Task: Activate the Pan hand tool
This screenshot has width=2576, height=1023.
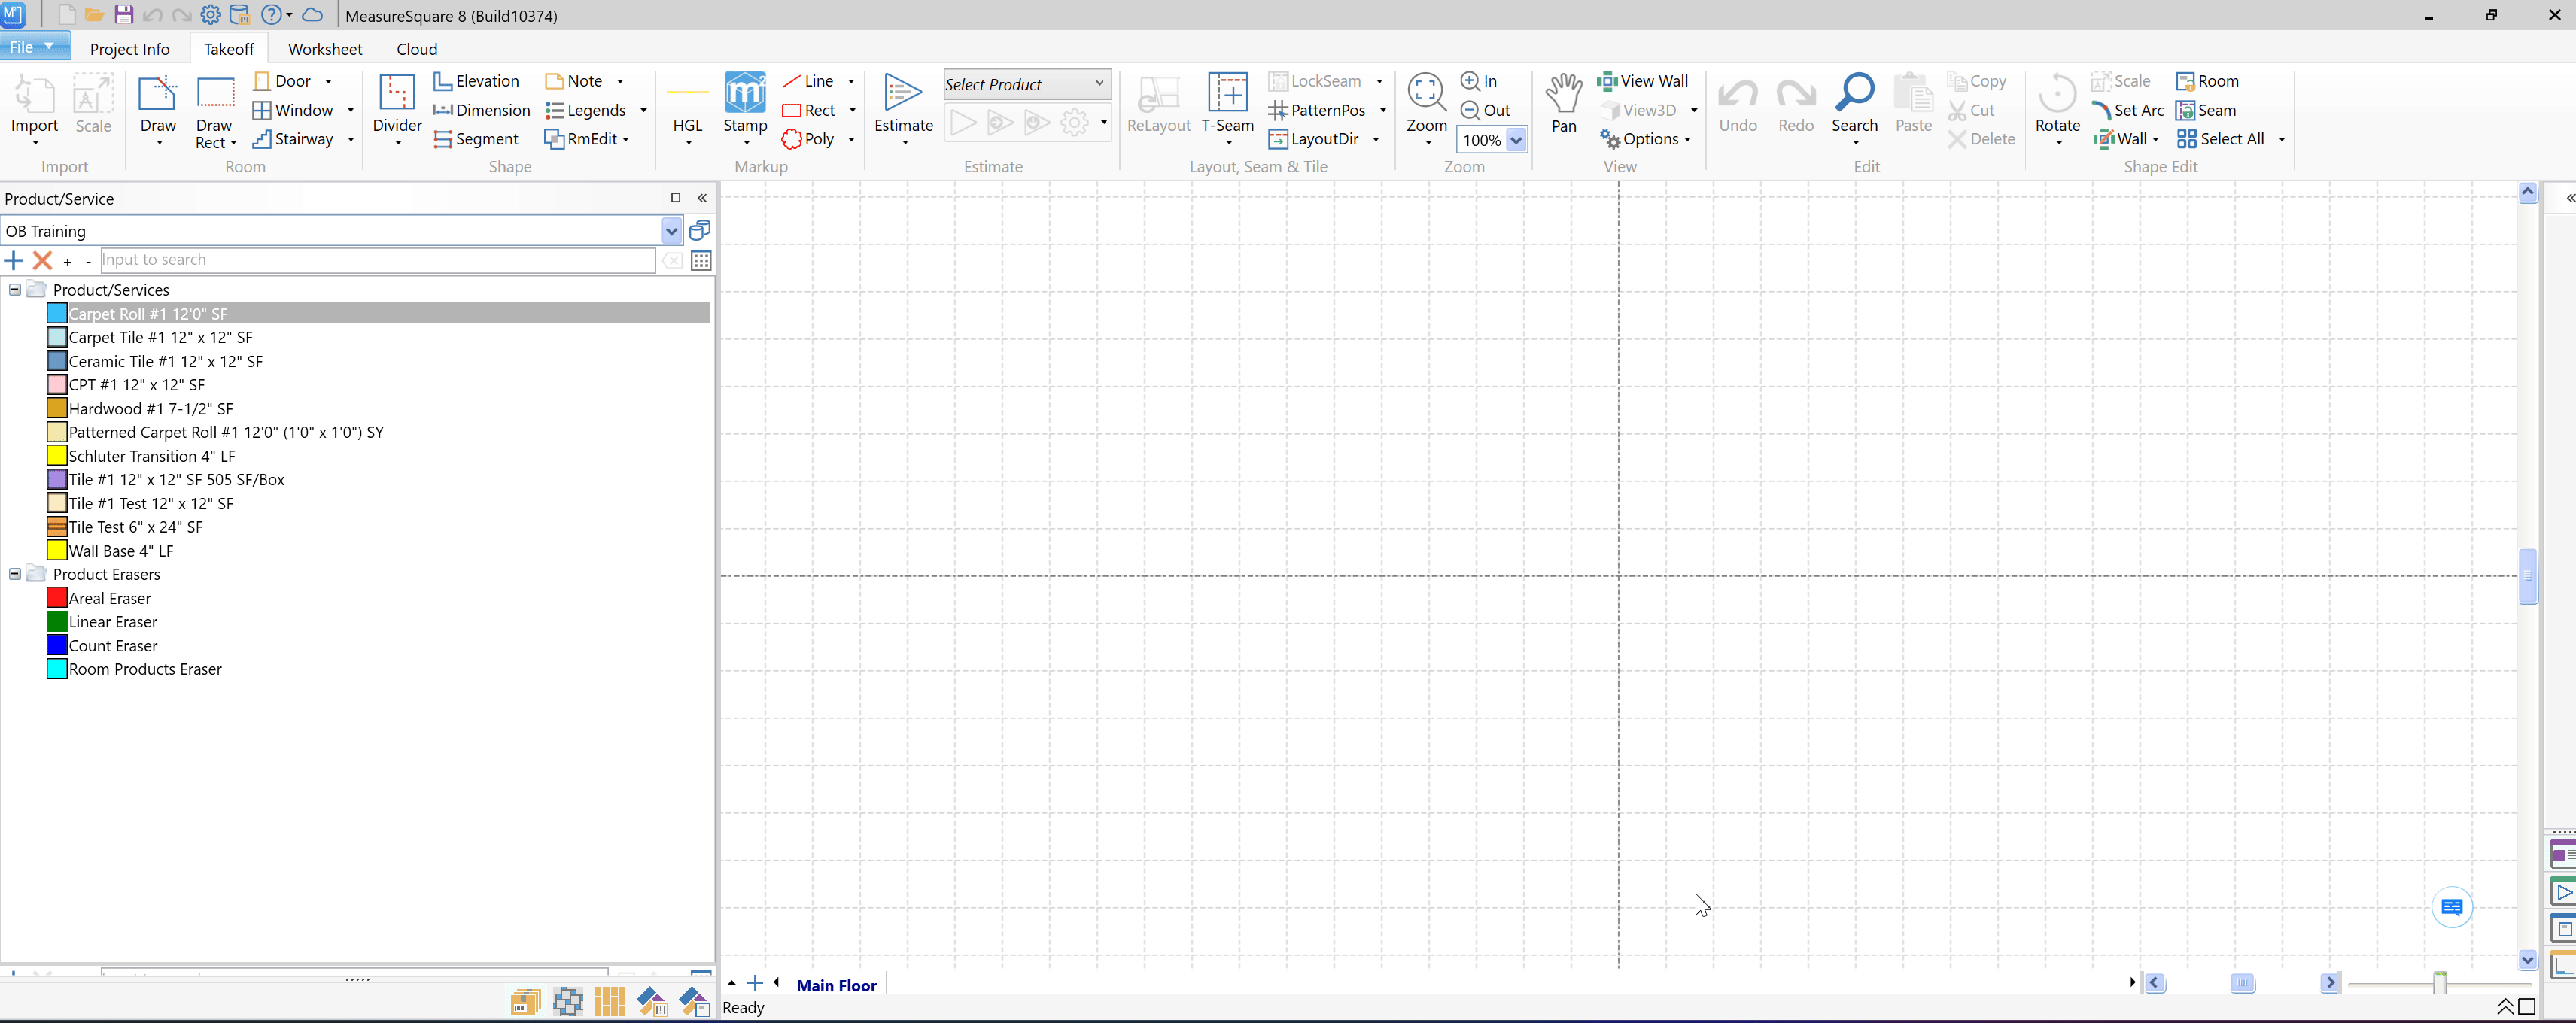Action: click(1563, 96)
